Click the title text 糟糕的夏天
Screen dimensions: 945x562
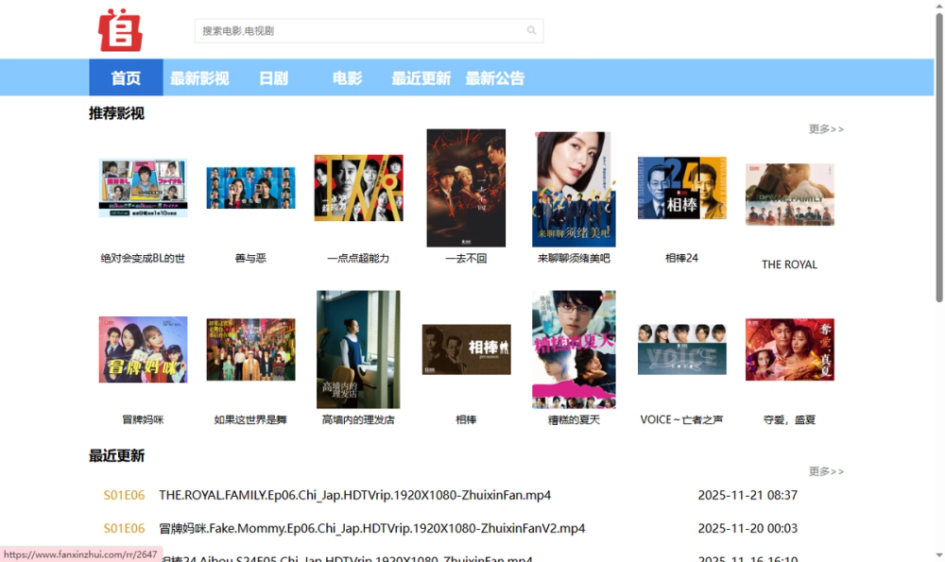[x=574, y=419]
